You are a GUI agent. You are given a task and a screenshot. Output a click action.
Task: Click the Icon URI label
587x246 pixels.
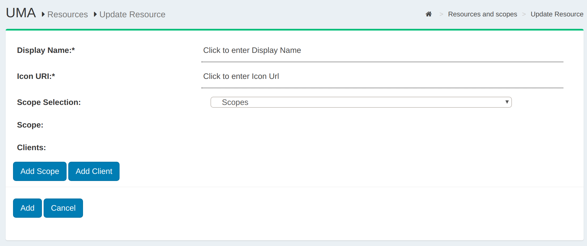pos(36,76)
